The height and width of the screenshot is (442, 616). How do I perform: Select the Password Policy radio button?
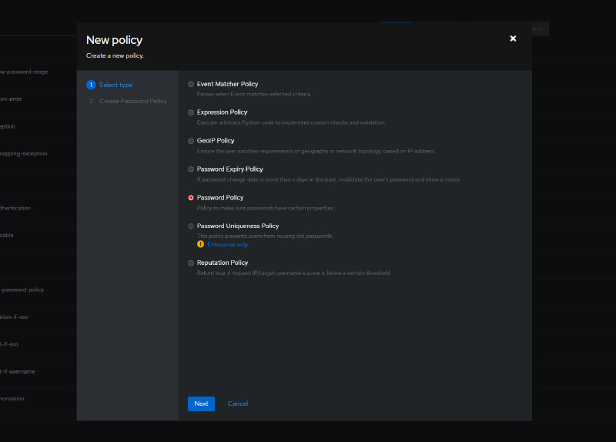[x=191, y=198]
